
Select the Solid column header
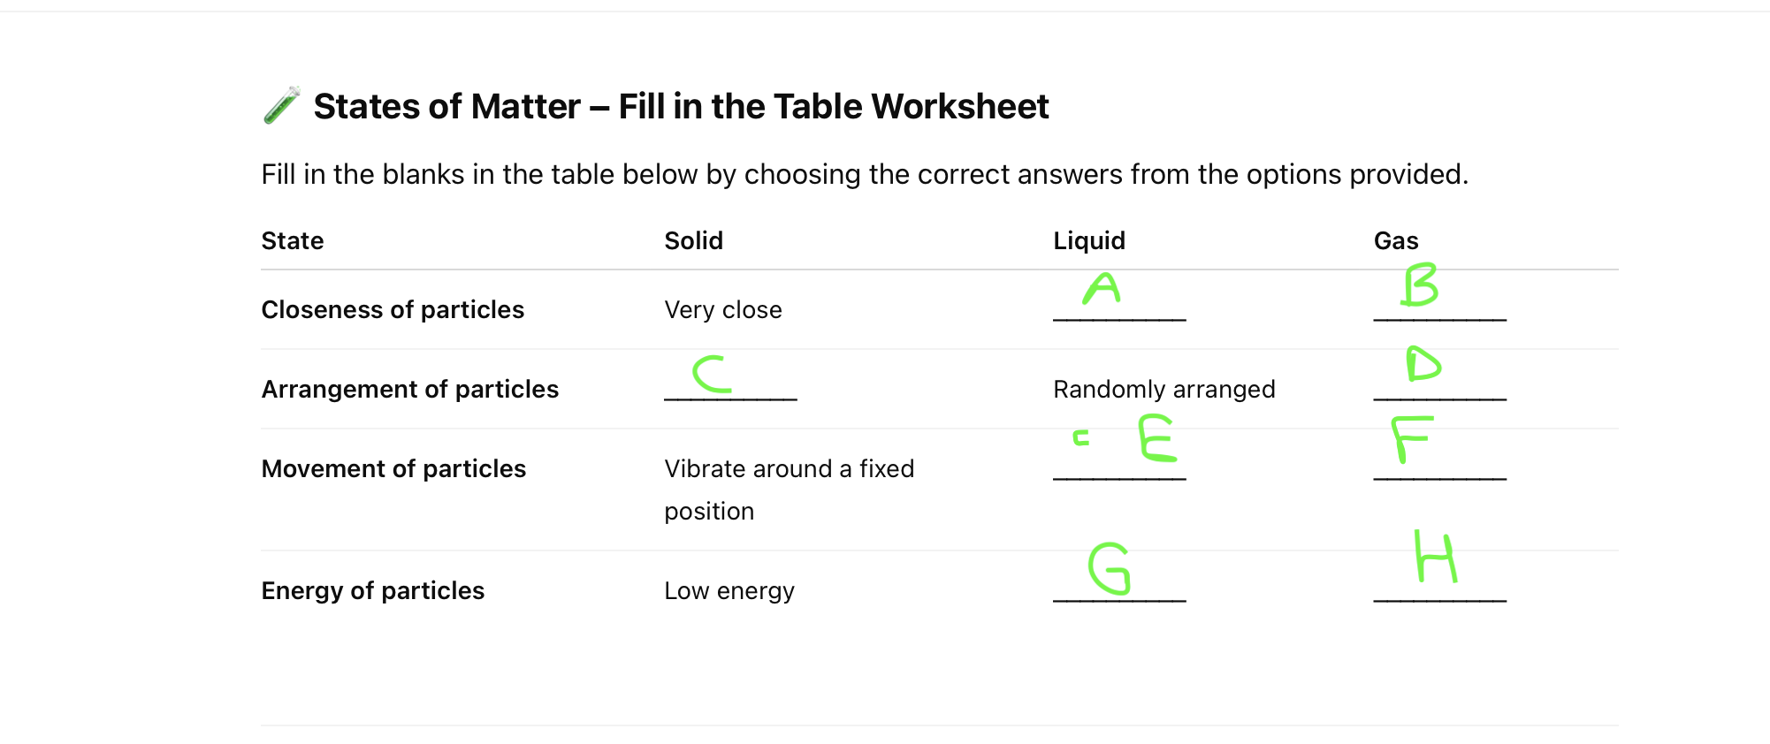pos(693,240)
